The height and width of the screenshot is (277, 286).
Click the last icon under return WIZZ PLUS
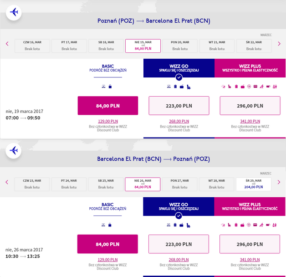pos(275,224)
